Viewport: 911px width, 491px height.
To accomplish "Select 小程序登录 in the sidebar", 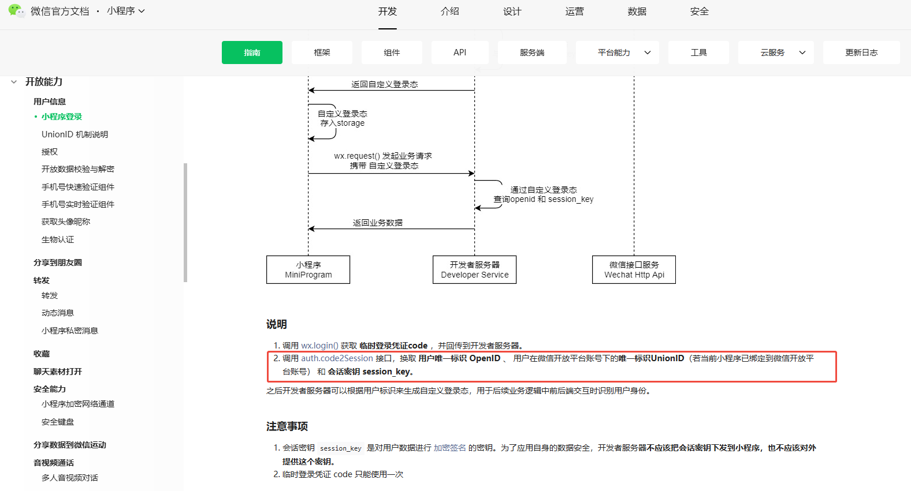I will (62, 117).
